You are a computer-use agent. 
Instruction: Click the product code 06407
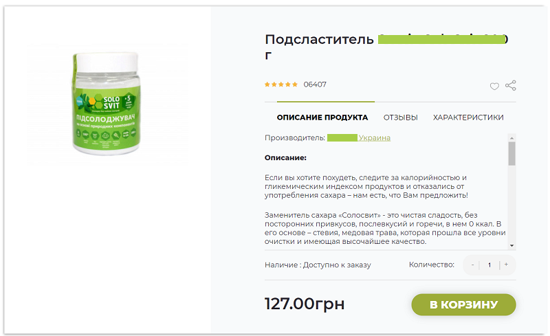315,85
